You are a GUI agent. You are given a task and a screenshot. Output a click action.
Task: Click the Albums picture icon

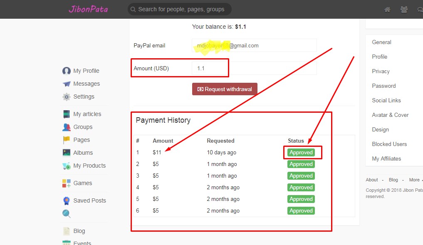[67, 153]
